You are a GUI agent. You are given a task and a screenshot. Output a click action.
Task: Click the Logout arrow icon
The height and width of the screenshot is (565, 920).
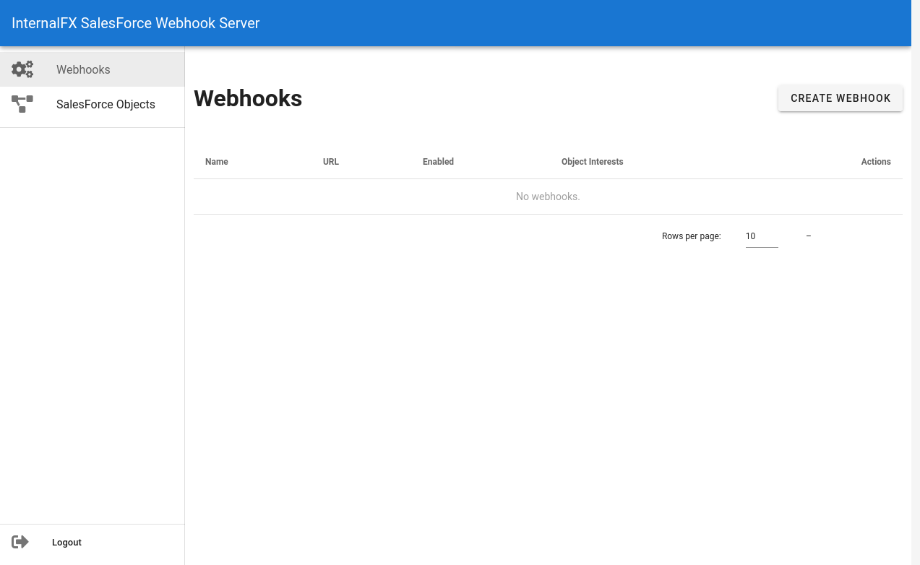[20, 542]
